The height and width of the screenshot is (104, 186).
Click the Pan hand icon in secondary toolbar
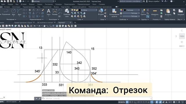tap(44, 26)
